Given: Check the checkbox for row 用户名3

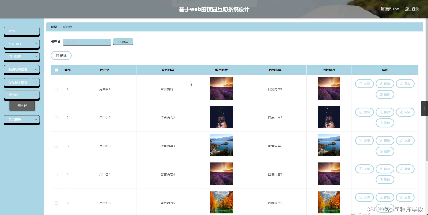Looking at the screenshot, I should point(56,146).
